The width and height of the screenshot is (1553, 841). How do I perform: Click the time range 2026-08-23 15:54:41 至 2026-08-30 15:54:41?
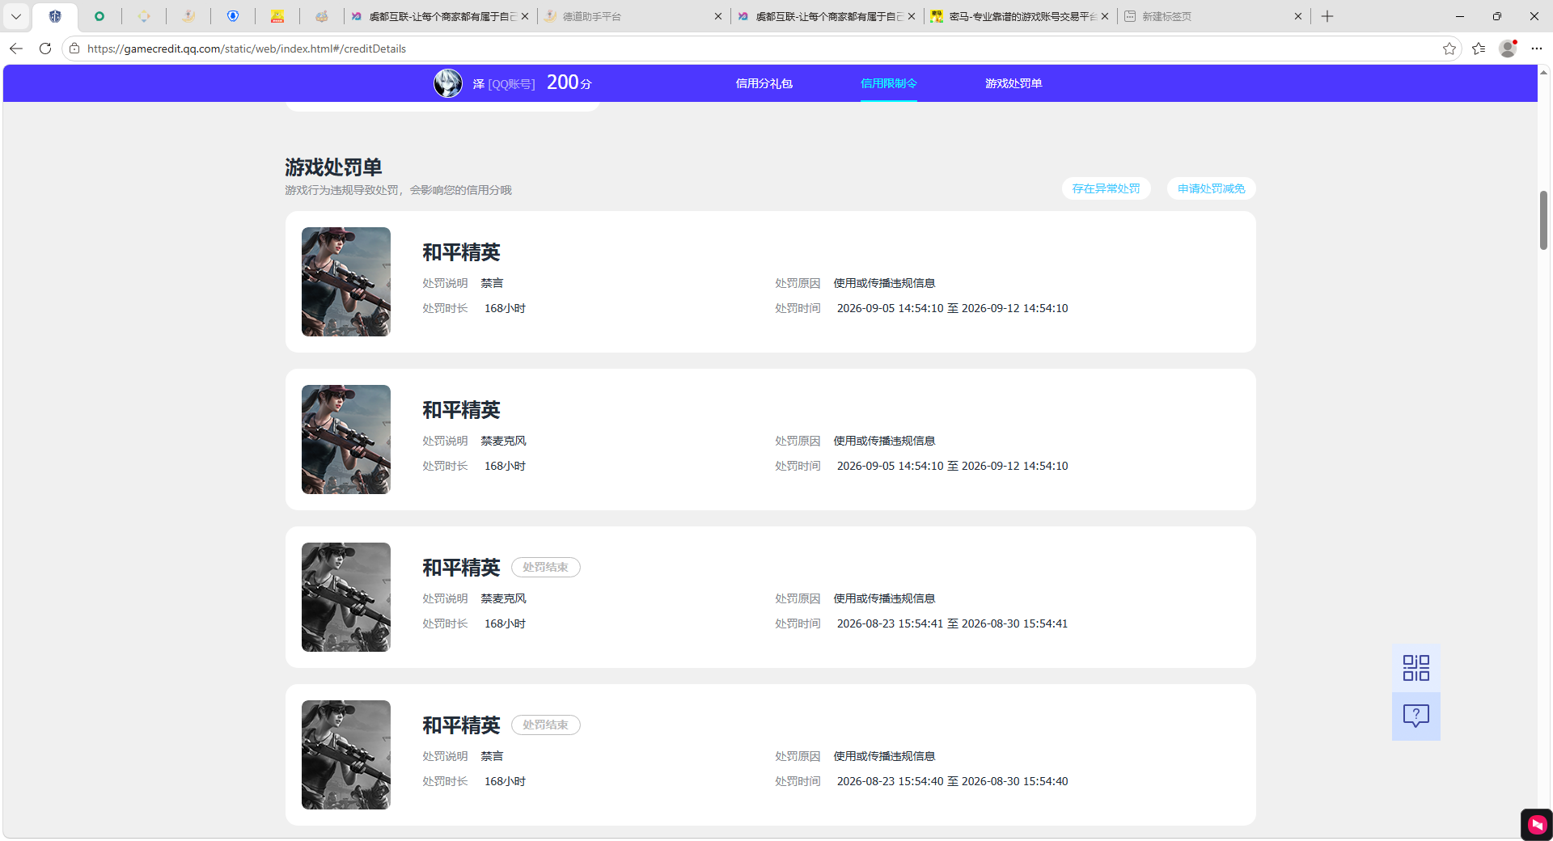952,623
